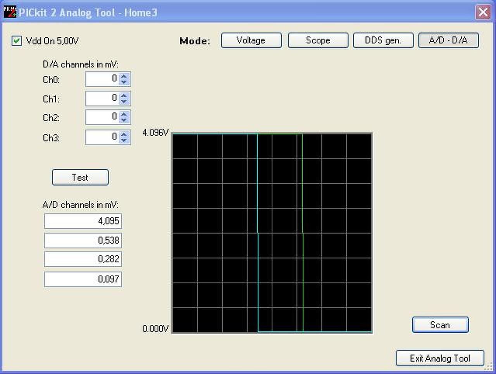Switch to Scope mode
This screenshot has height=374, width=496.
[318, 40]
